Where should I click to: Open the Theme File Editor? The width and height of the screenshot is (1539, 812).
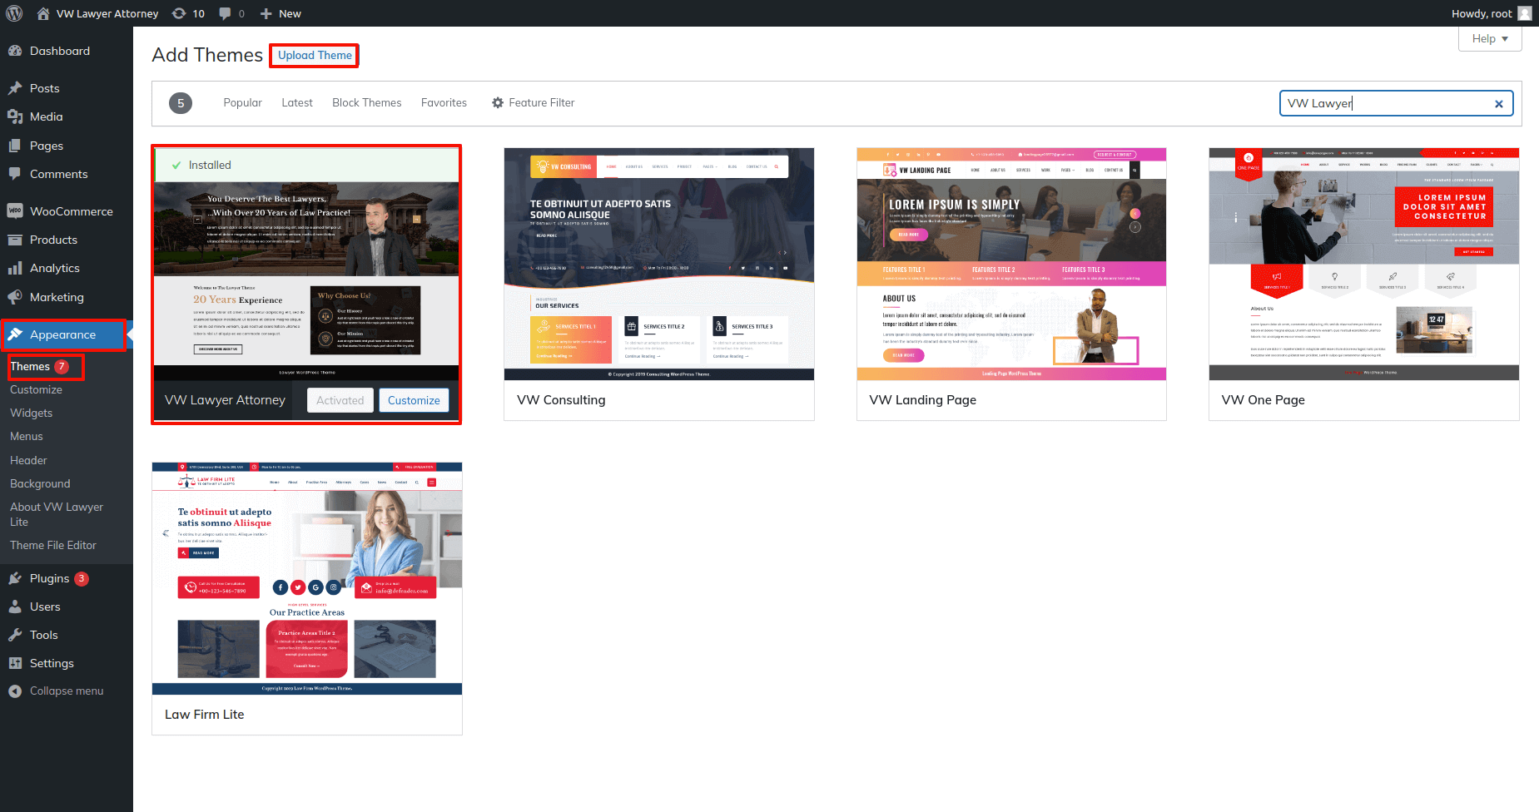pos(53,545)
